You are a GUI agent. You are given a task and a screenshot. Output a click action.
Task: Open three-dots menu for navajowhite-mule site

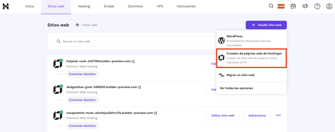point(278,115)
